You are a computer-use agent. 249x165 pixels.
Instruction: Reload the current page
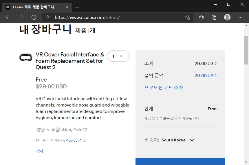34,17
